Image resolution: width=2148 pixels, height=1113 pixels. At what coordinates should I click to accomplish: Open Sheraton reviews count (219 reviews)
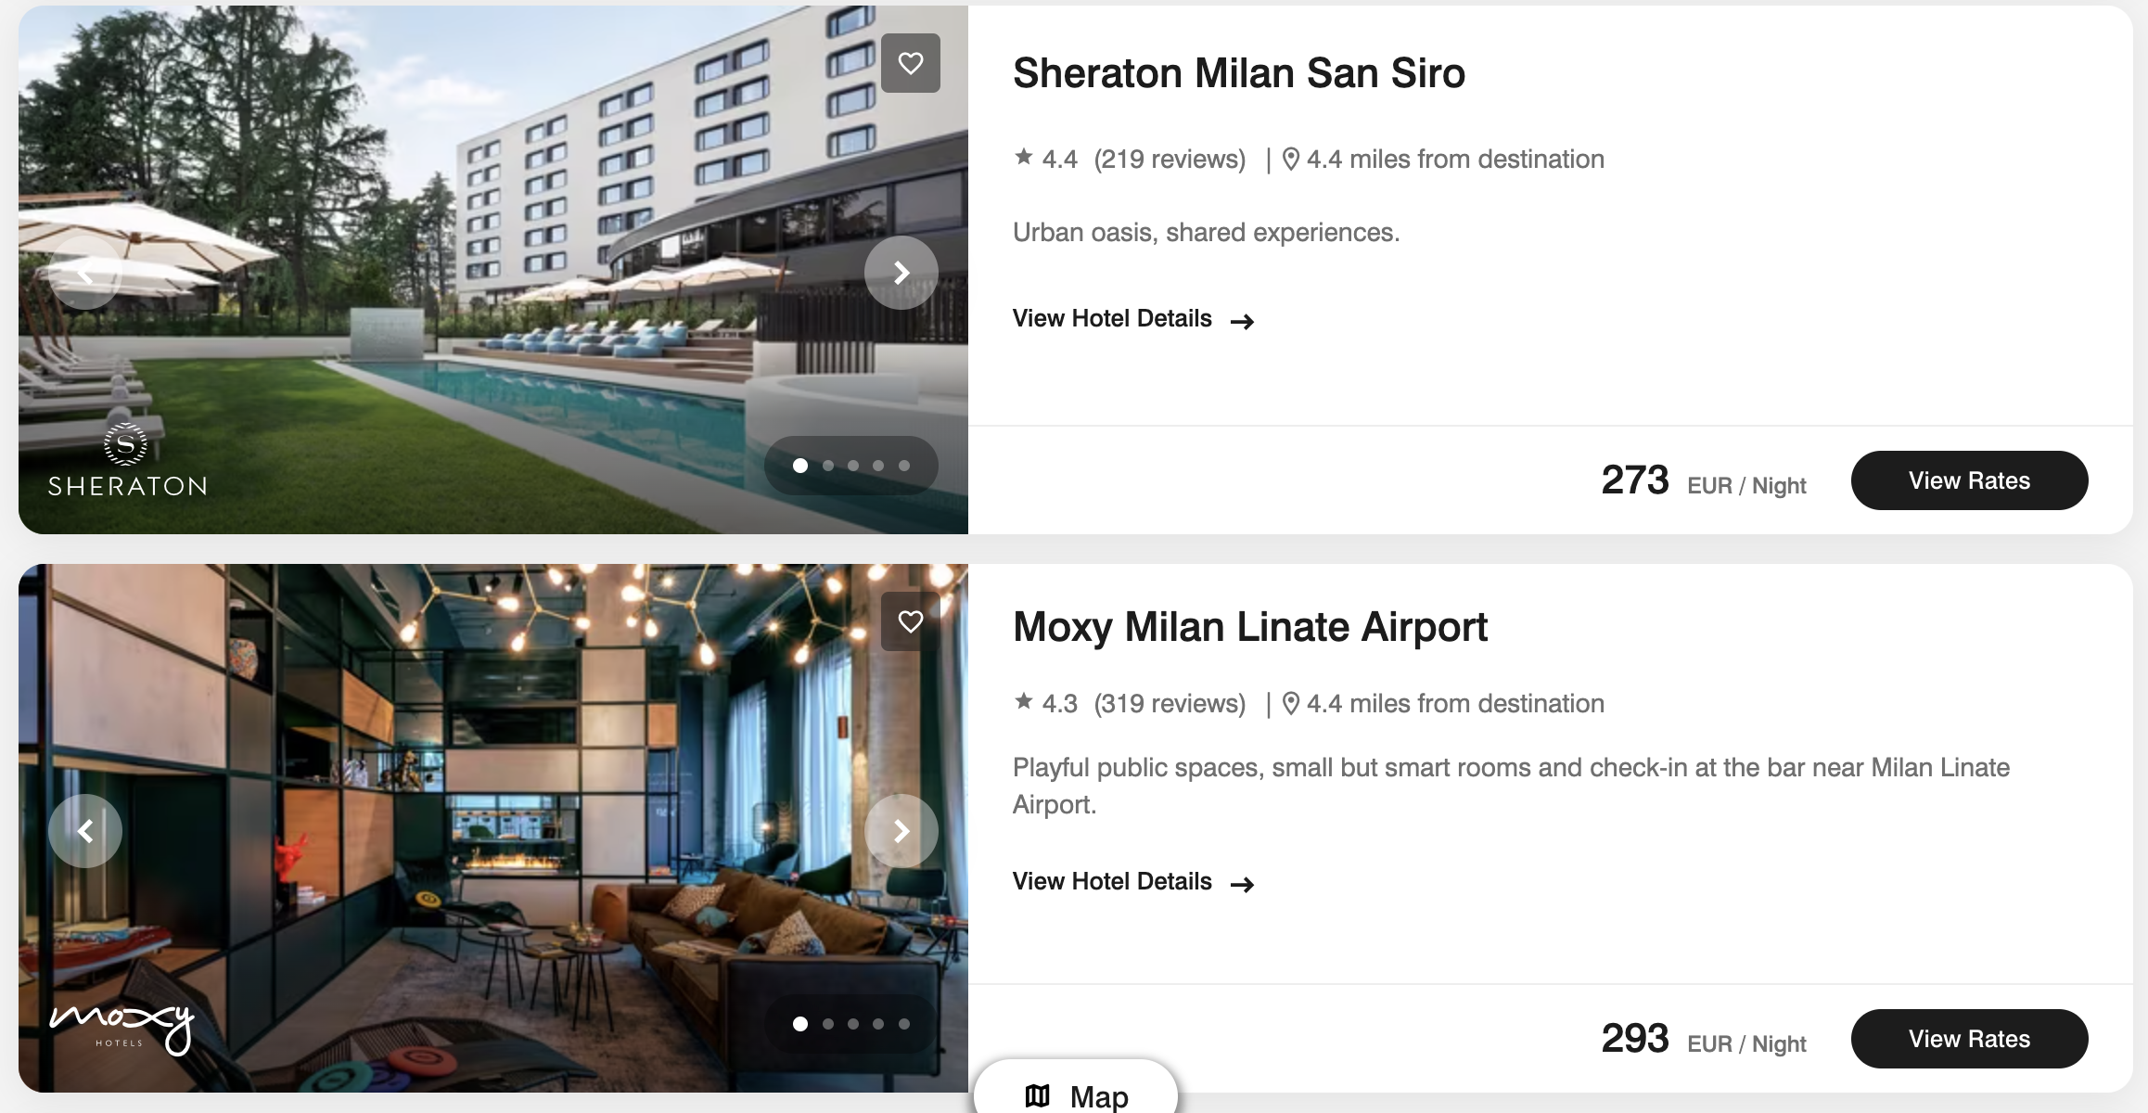[1170, 160]
